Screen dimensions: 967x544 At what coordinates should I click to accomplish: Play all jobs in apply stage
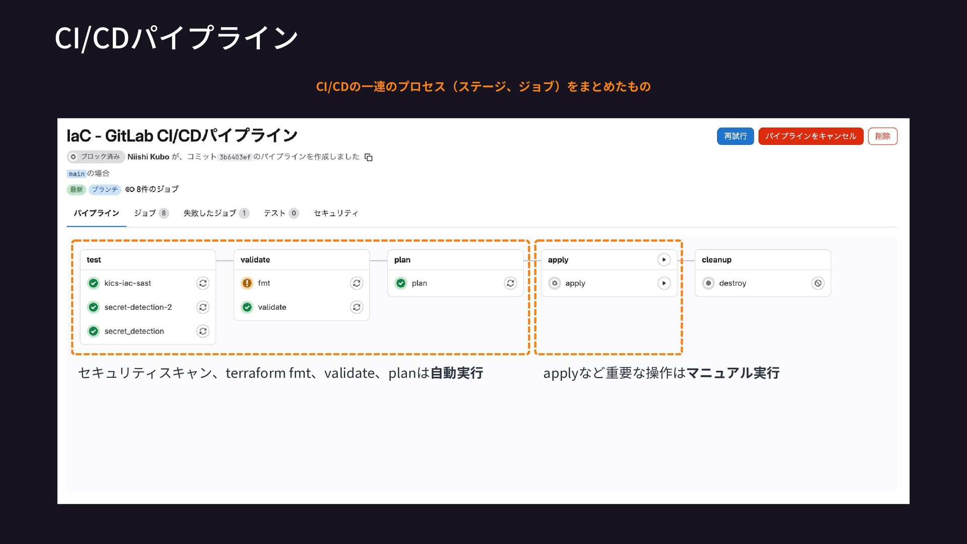click(664, 260)
